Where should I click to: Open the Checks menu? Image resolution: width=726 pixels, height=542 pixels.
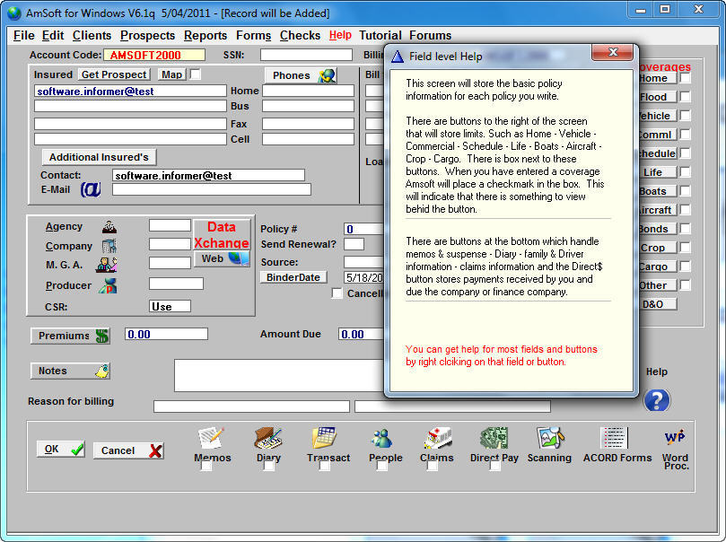(300, 36)
